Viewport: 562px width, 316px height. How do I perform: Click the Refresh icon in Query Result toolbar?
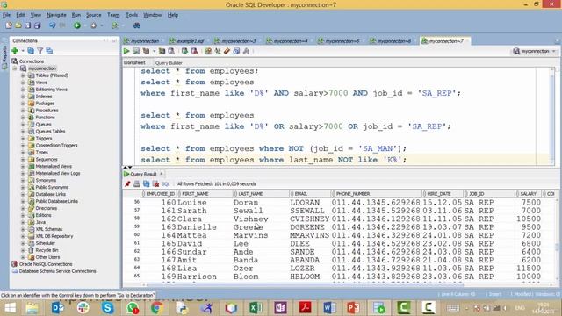(147, 183)
